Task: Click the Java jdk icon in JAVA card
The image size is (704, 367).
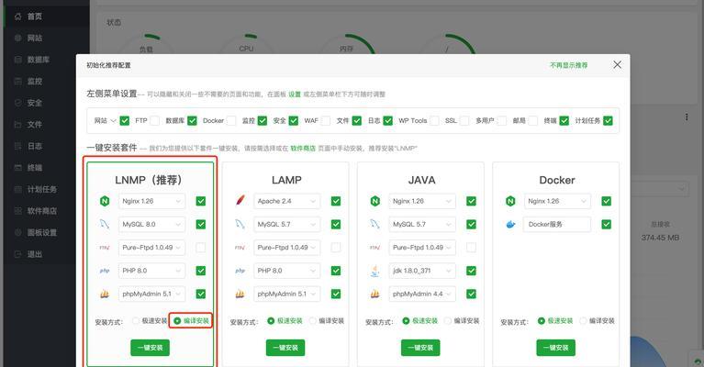Action: pos(374,271)
